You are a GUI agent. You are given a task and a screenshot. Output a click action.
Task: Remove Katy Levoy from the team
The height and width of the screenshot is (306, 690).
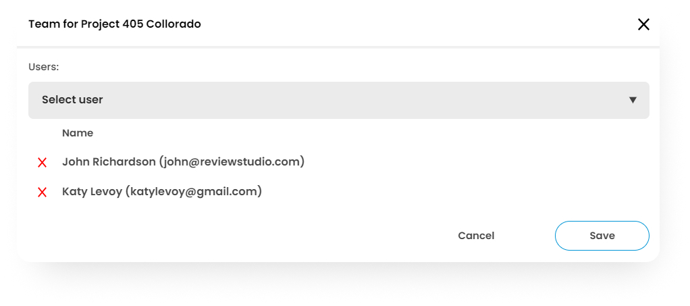point(42,192)
